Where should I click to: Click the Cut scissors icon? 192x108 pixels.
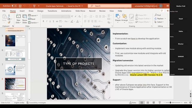click(9, 15)
